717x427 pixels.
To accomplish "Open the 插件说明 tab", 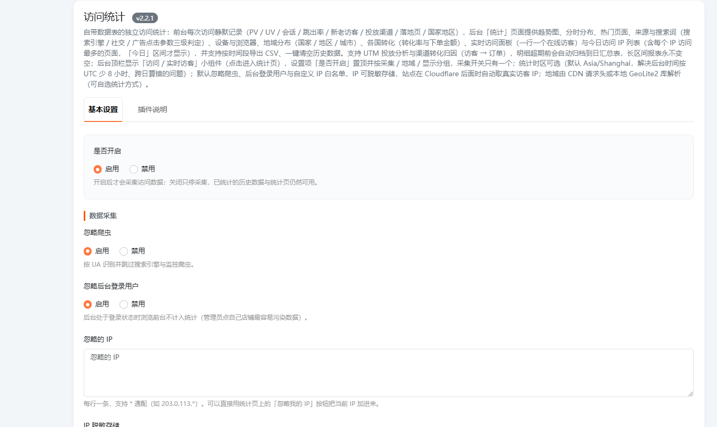I will [153, 109].
